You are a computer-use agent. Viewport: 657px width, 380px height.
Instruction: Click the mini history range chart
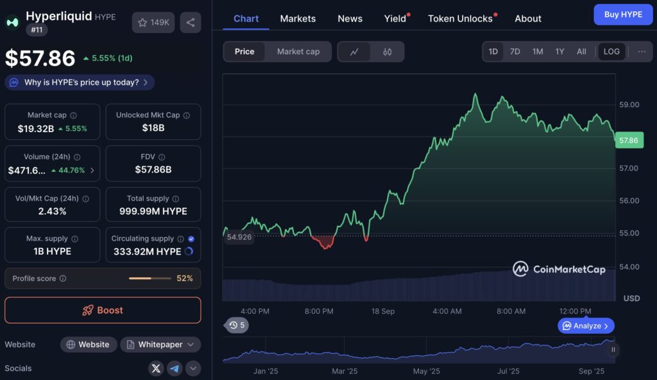(419, 349)
